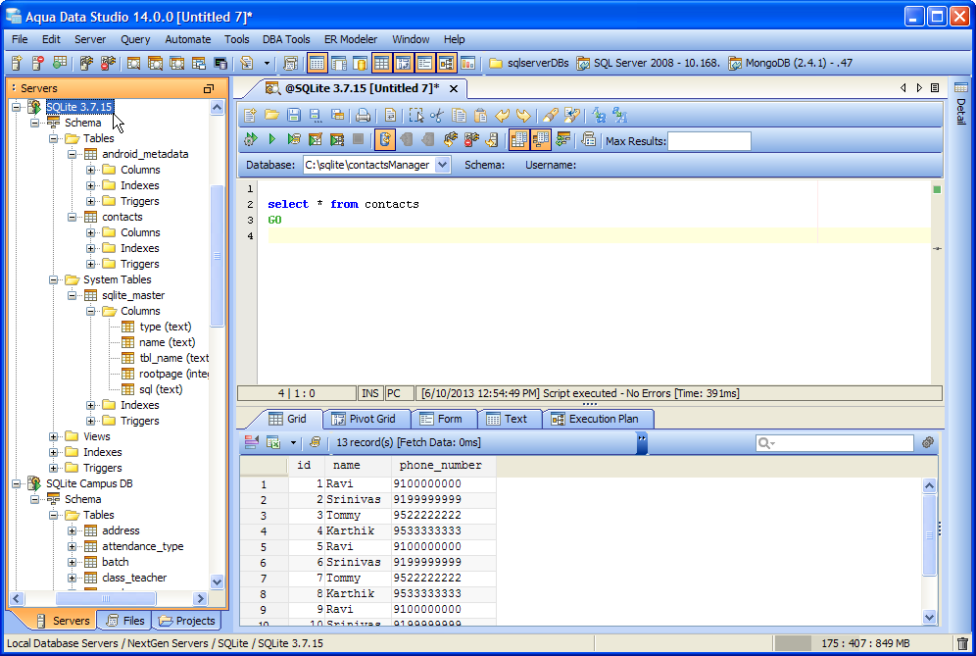Image resolution: width=976 pixels, height=656 pixels.
Task: Open the Query menu
Action: 135,39
